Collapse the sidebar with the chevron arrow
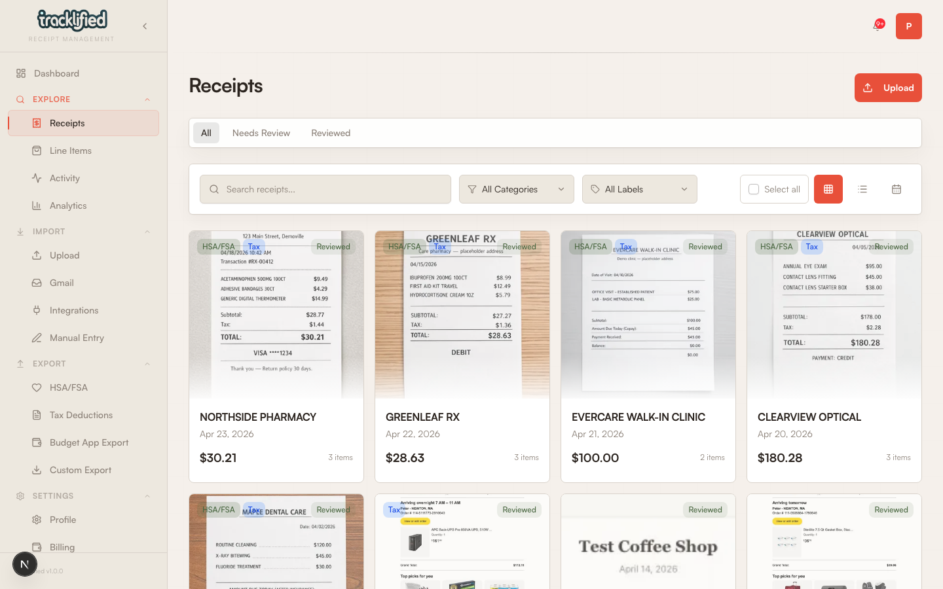This screenshot has height=589, width=943. (145, 26)
